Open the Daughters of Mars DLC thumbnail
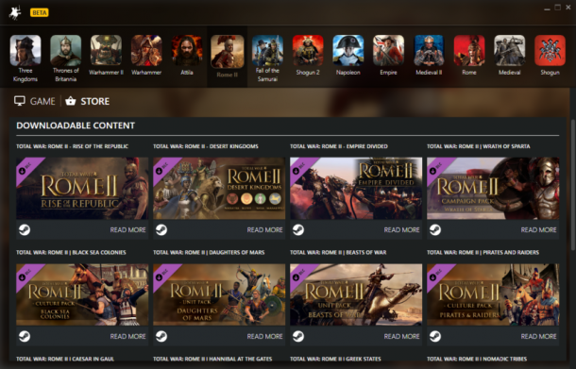The height and width of the screenshot is (369, 576). pos(219,294)
